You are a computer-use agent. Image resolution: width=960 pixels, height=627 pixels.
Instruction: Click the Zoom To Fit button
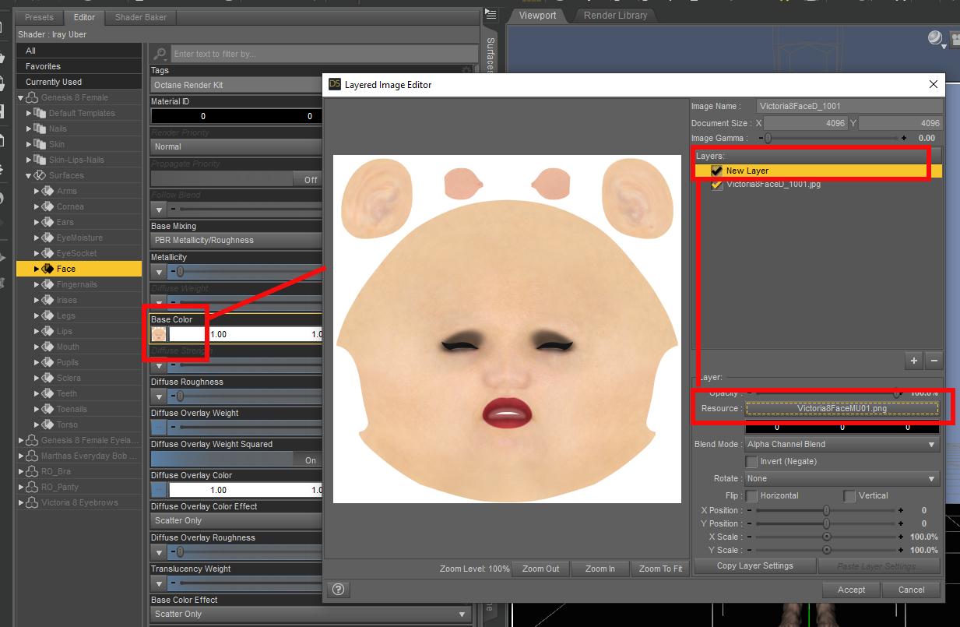[660, 569]
